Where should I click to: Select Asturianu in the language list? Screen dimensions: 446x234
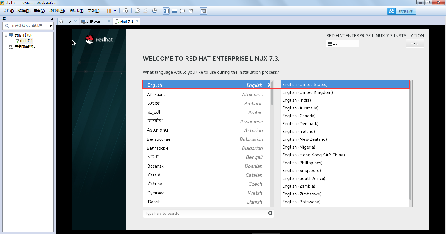[207, 130]
